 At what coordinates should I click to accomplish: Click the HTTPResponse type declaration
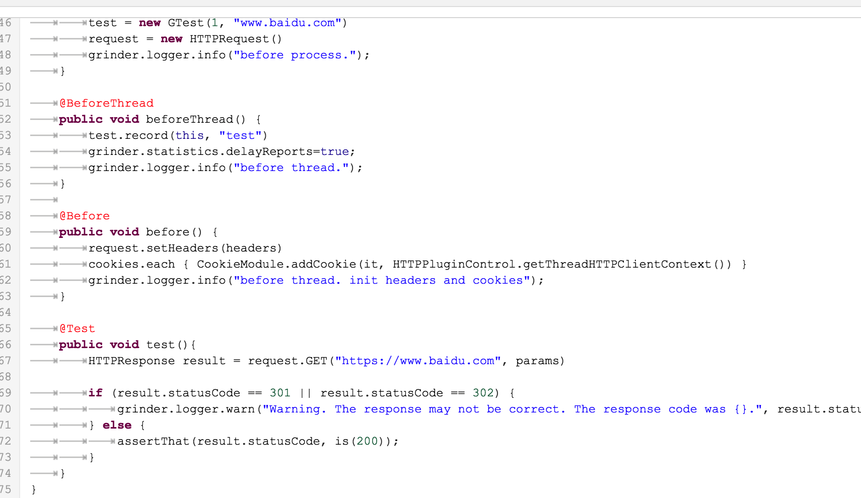(x=131, y=361)
